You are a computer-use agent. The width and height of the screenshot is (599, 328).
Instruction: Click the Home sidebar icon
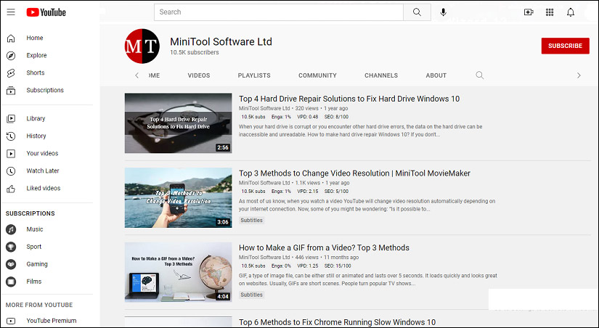11,38
